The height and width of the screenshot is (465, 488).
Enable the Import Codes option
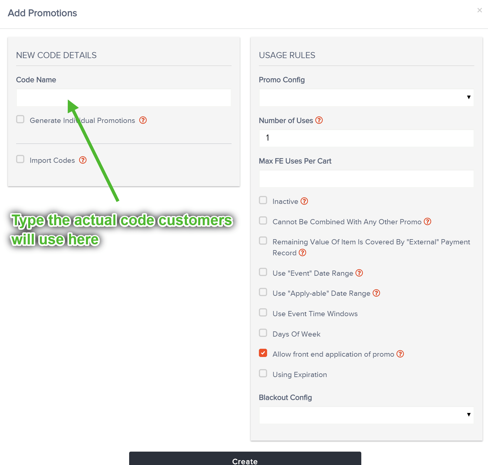click(x=20, y=159)
